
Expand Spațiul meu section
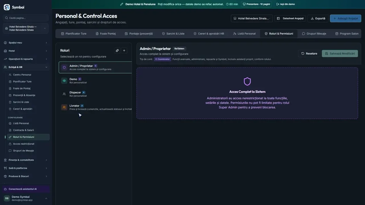click(26, 43)
